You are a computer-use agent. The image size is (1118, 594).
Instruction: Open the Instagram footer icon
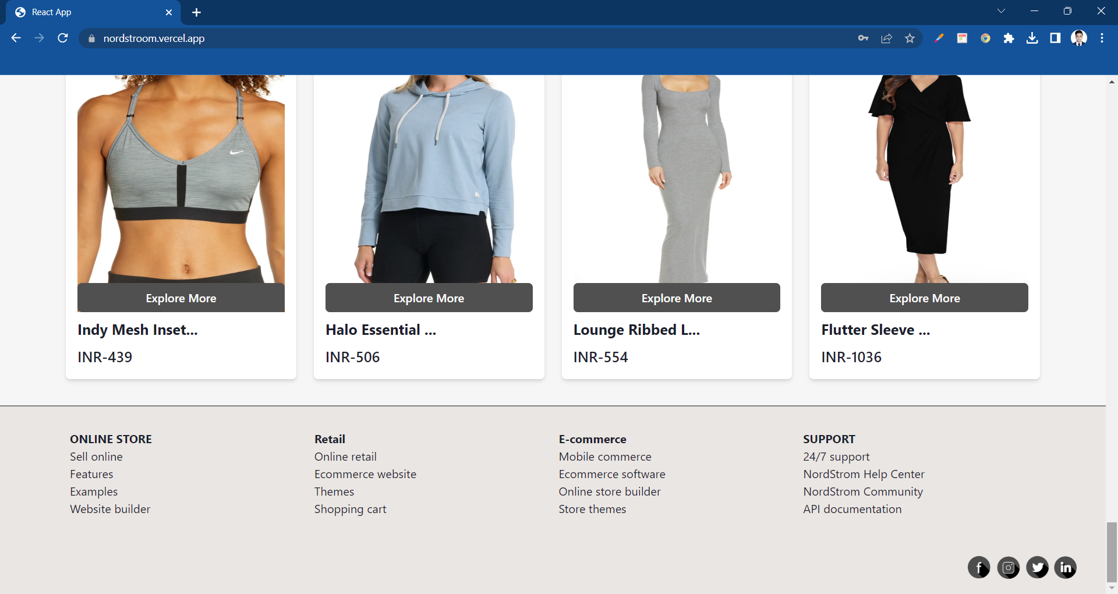coord(1008,567)
